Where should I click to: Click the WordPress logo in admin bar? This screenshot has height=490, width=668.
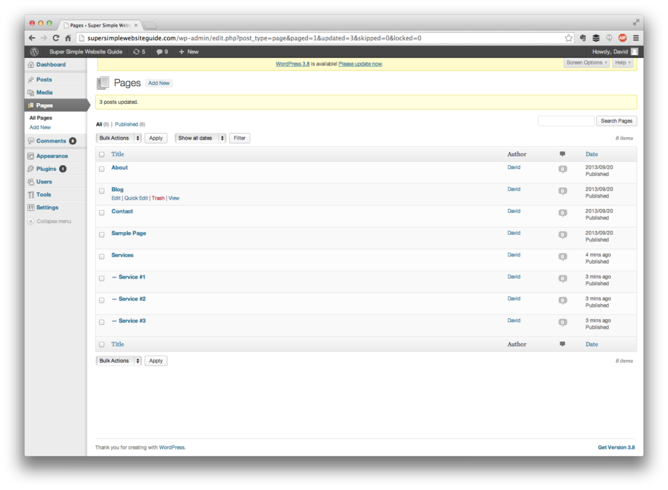35,52
